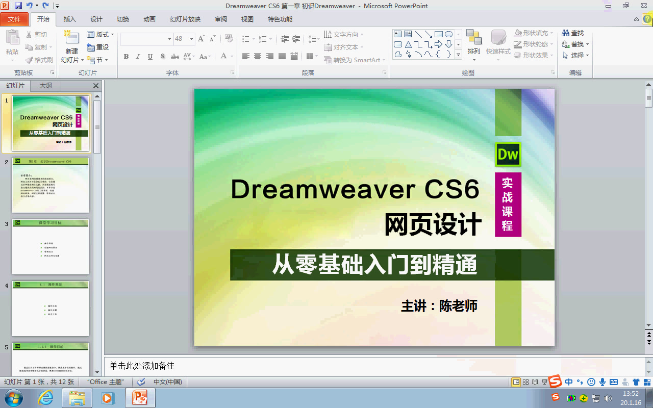653x408 pixels.
Task: Switch to Slide Sorter view in status bar
Action: 525,381
